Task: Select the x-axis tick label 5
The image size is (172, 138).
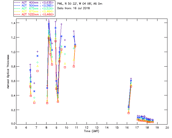Action: click(x=16, y=127)
